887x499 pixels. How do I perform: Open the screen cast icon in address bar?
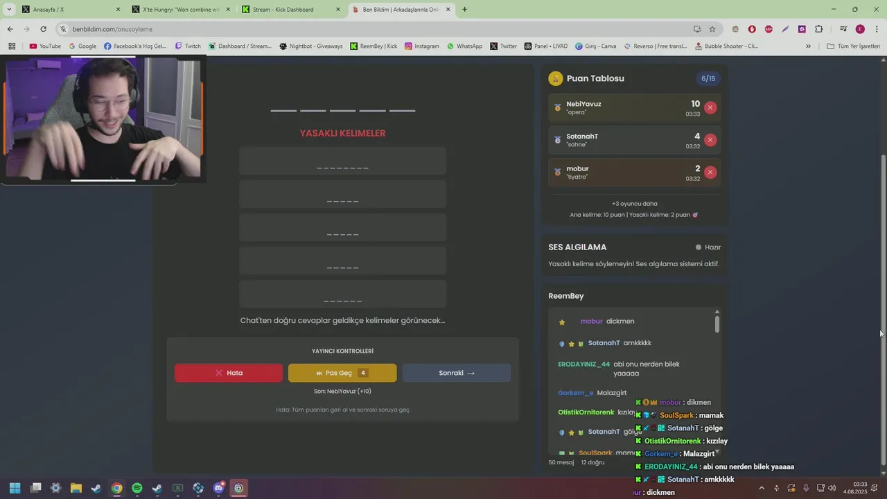pyautogui.click(x=697, y=29)
